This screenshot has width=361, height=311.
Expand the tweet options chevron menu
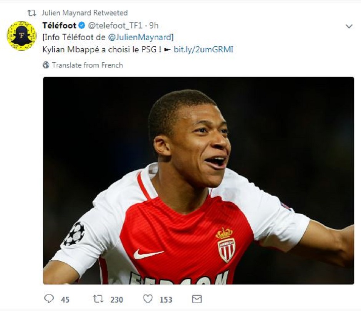[349, 26]
